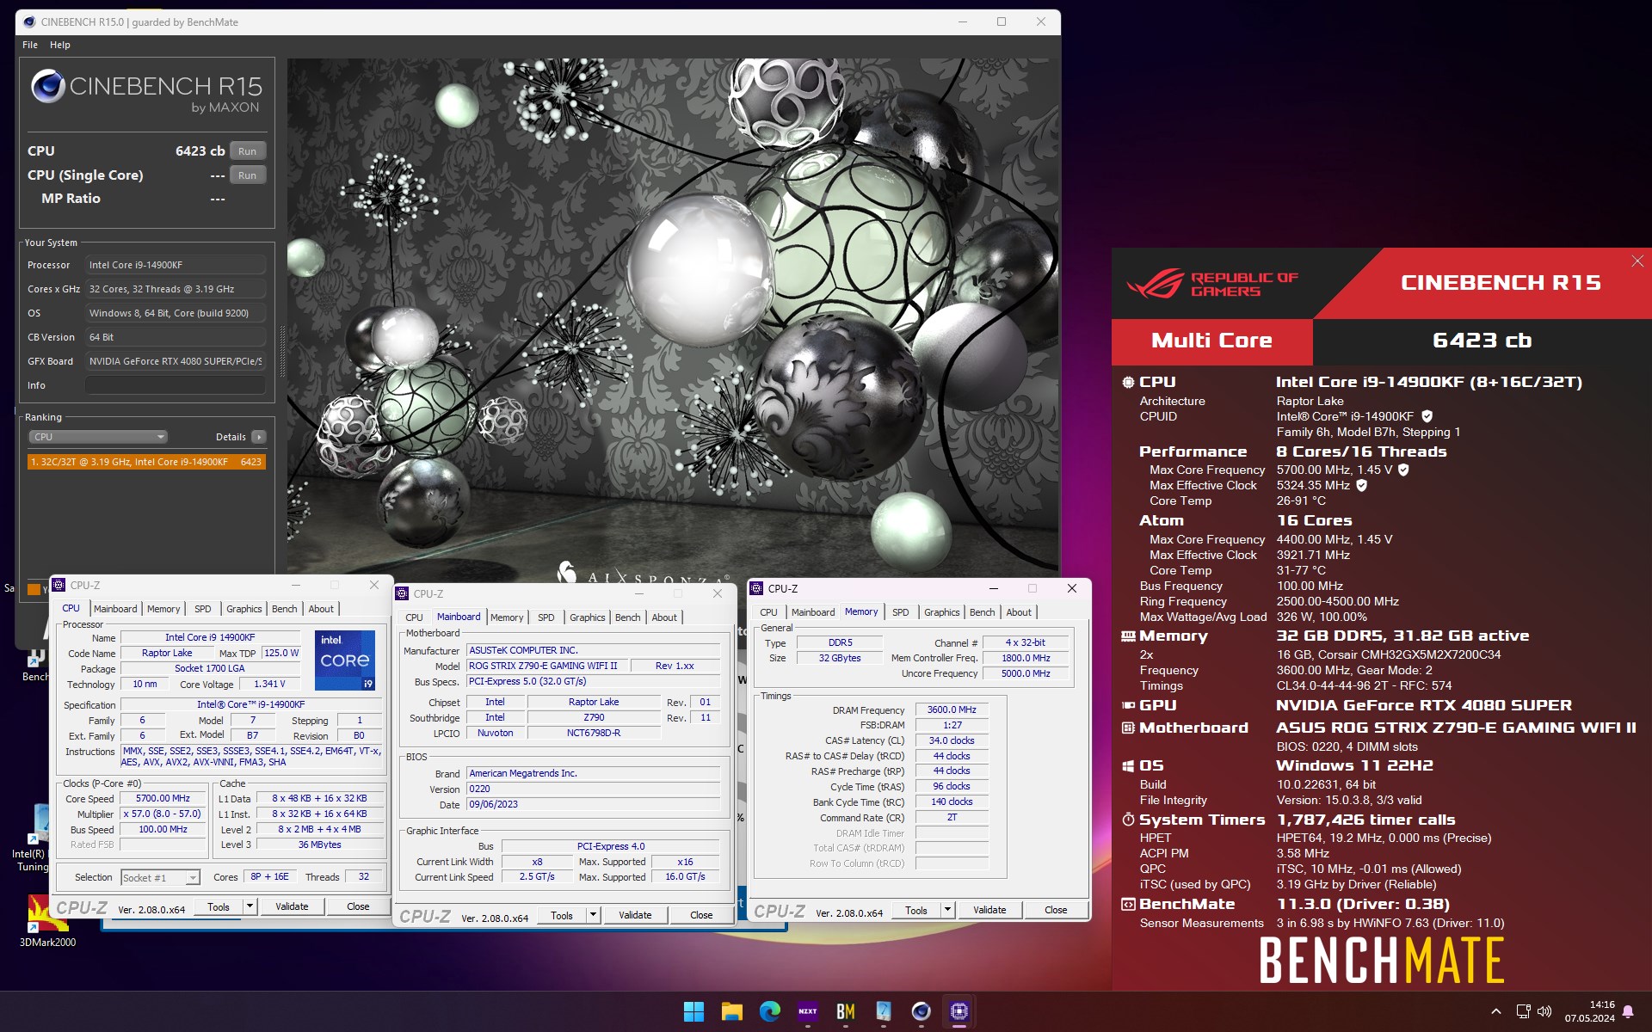Image resolution: width=1652 pixels, height=1032 pixels.
Task: Open SPD tab in right CPU-Z window
Action: pyautogui.click(x=901, y=612)
